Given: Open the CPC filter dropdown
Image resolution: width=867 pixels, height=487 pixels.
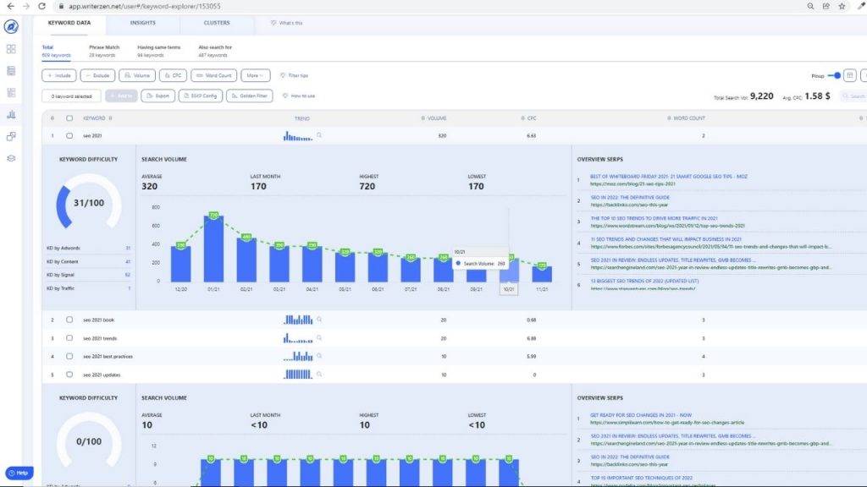Looking at the screenshot, I should click(x=173, y=75).
